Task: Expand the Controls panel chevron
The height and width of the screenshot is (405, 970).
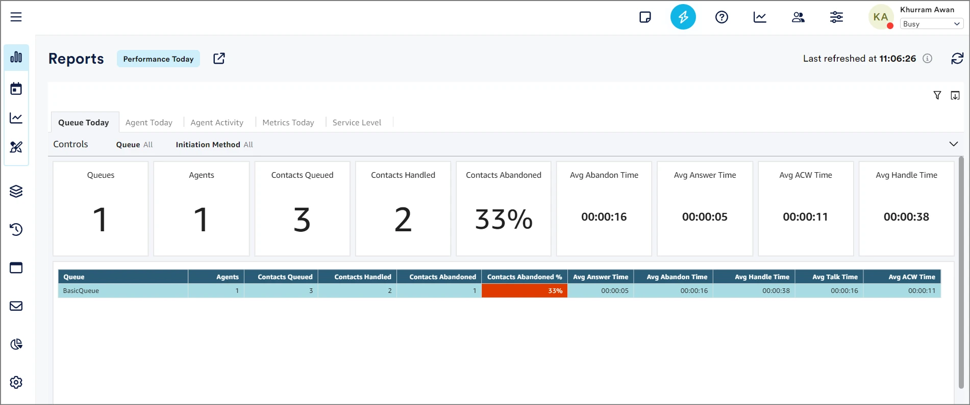Action: (x=953, y=144)
